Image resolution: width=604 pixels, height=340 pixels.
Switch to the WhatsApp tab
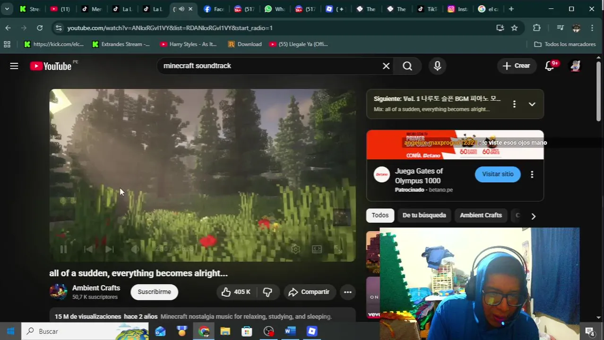coord(274,9)
